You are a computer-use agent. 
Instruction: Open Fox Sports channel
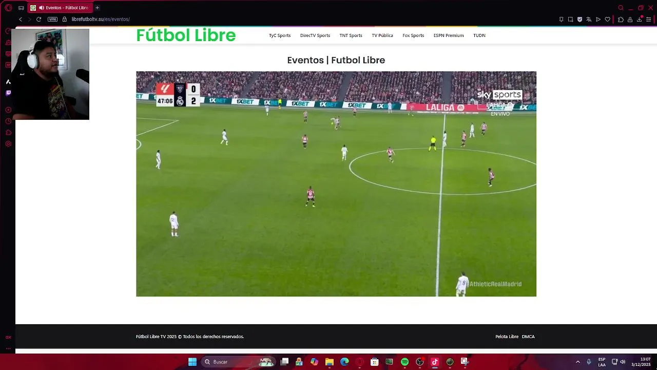coord(413,35)
